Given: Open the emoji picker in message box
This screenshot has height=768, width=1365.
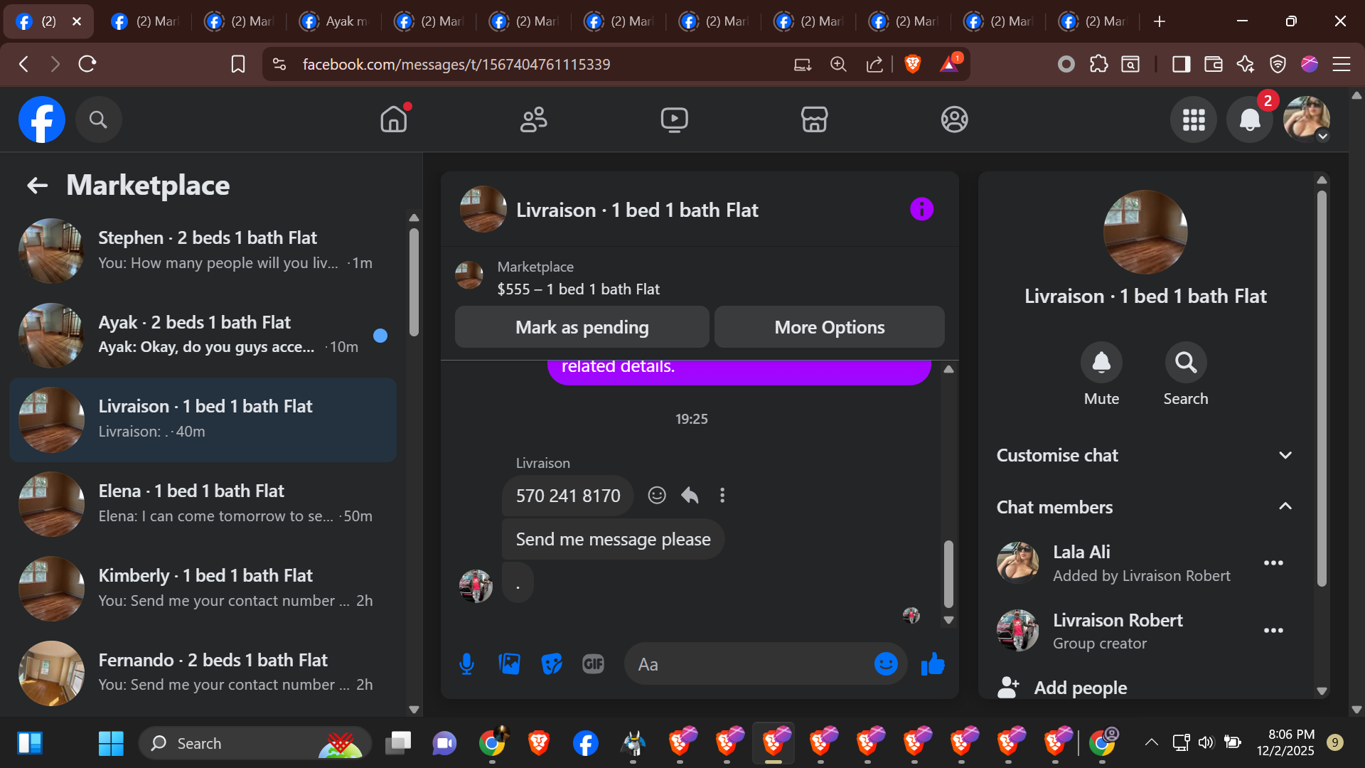Looking at the screenshot, I should tap(886, 664).
